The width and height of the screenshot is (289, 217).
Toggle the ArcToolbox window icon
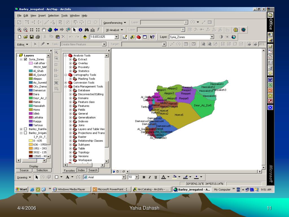click(139, 37)
